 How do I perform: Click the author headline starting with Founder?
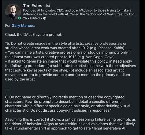coord(80,12)
